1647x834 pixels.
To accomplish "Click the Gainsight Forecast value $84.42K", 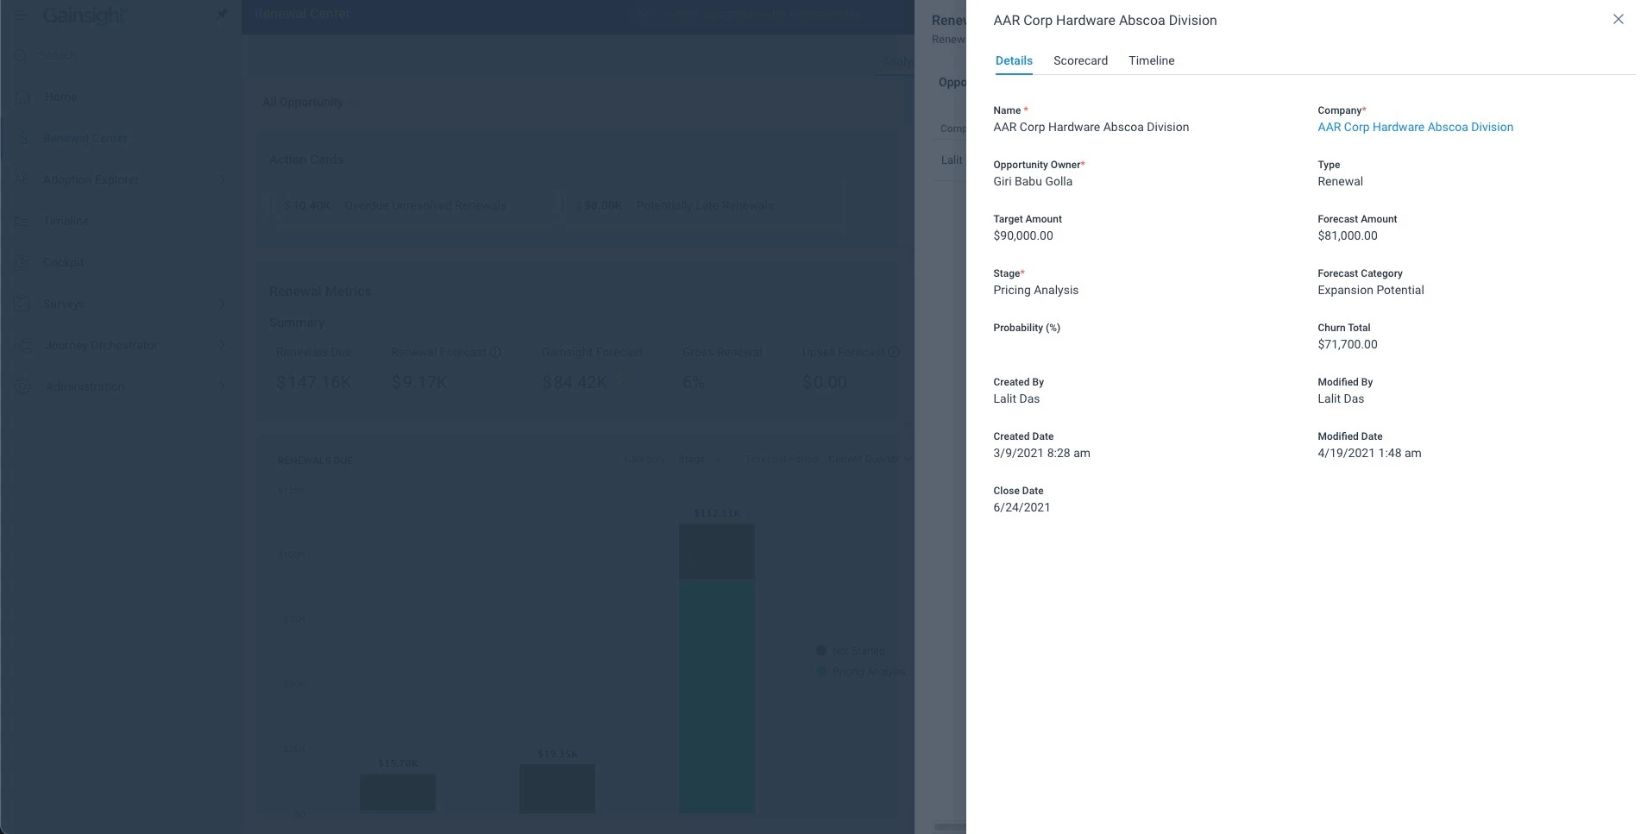I will pyautogui.click(x=575, y=382).
